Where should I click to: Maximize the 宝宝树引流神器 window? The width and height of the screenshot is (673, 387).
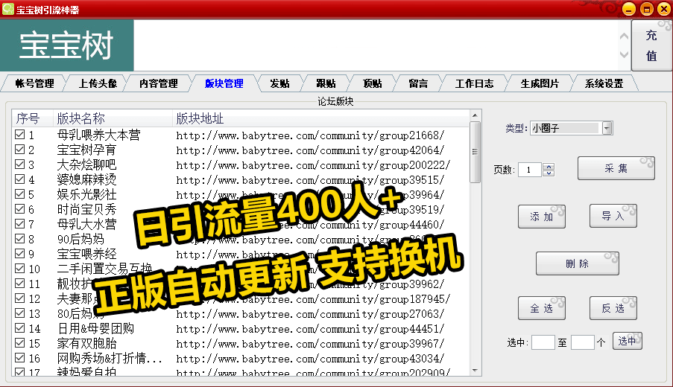coord(646,9)
